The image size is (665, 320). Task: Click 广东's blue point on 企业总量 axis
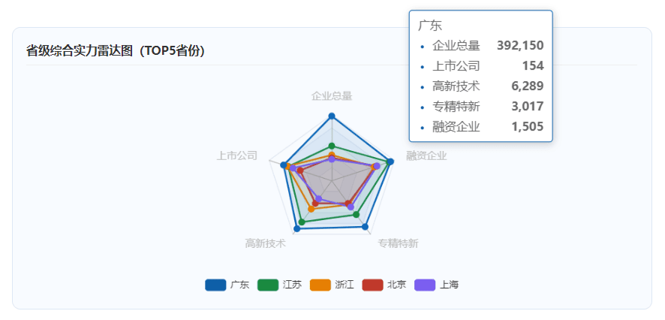(x=332, y=116)
